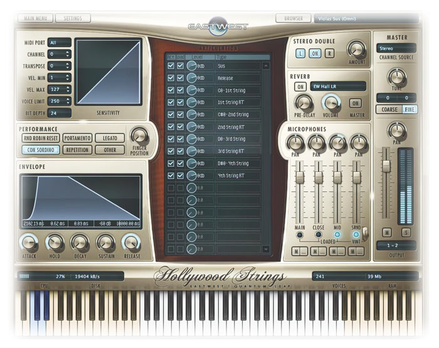Viewport: 439px width, 348px height.
Task: Open the reverb preset EW Hall LR dropdown
Action: (338, 87)
